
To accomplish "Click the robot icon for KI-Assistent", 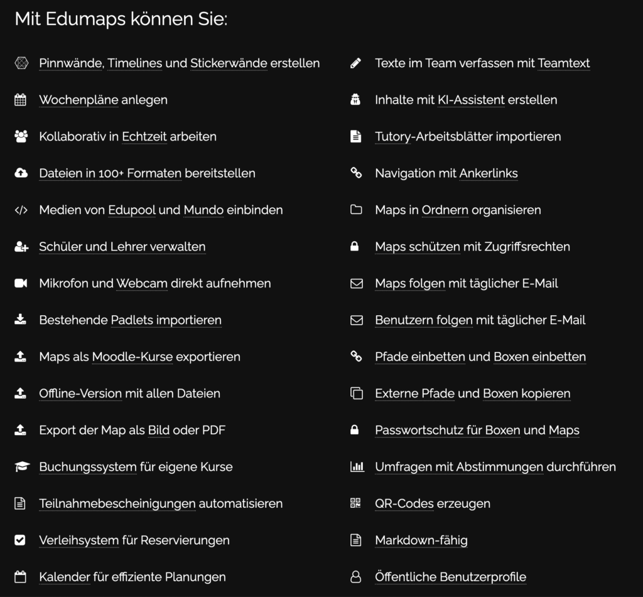I will [x=355, y=100].
